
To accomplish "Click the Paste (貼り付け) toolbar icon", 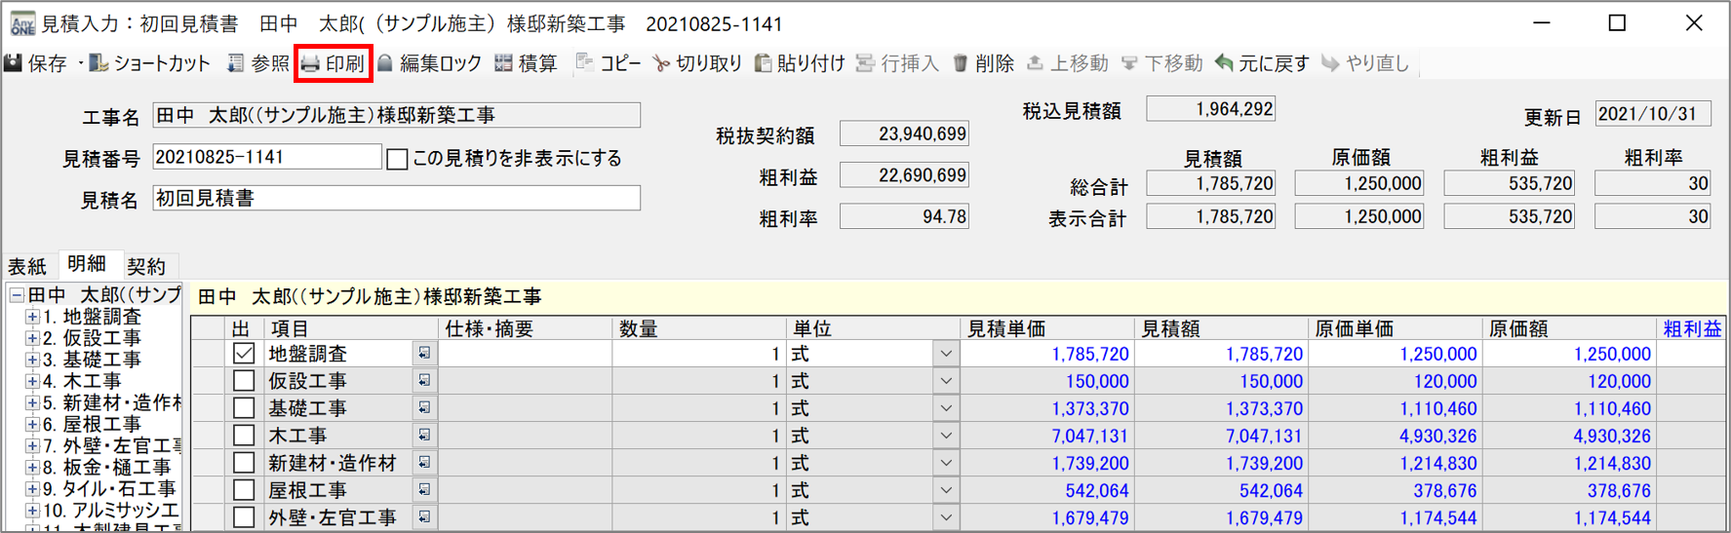I will click(x=764, y=63).
